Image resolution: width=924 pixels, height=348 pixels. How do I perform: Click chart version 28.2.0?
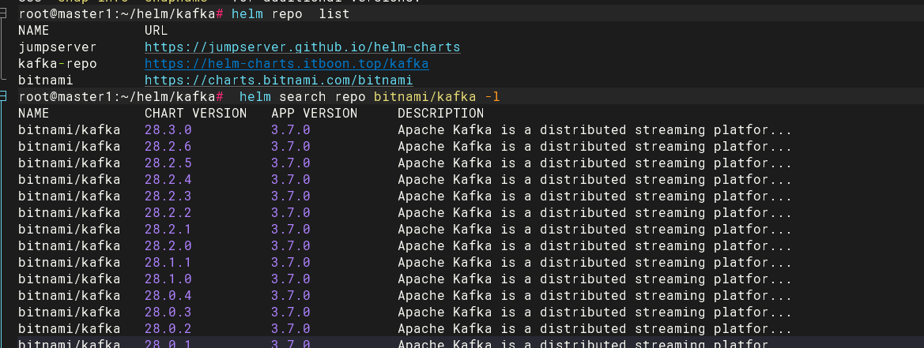(x=168, y=245)
